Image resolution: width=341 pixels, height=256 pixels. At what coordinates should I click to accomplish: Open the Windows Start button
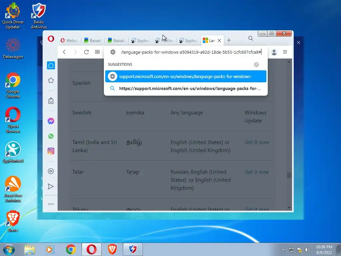pos(9,249)
